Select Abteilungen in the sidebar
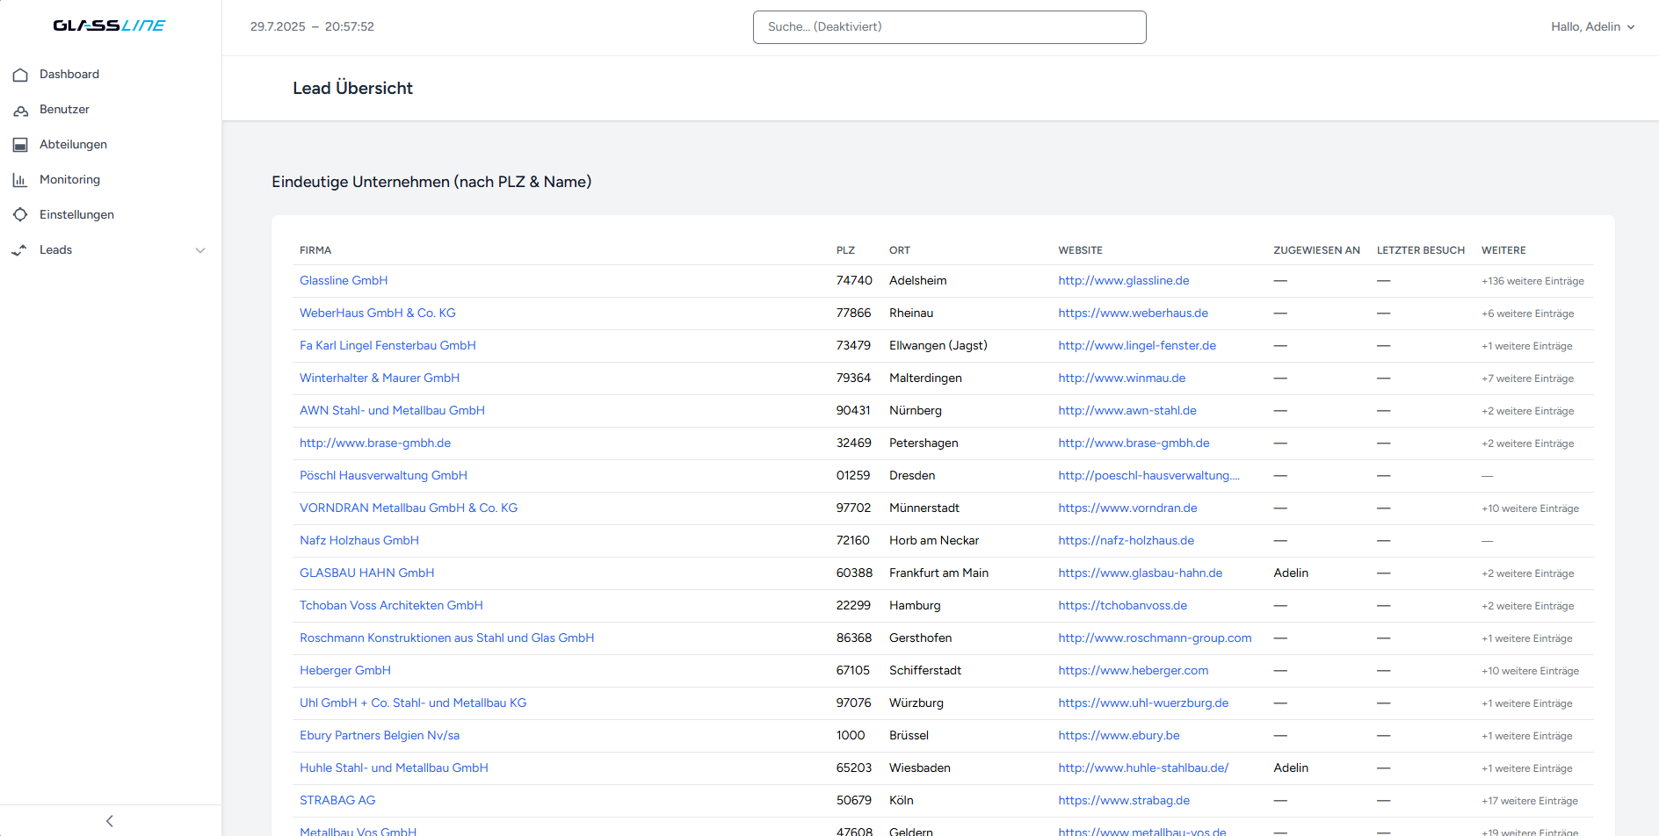The image size is (1659, 836). (73, 145)
